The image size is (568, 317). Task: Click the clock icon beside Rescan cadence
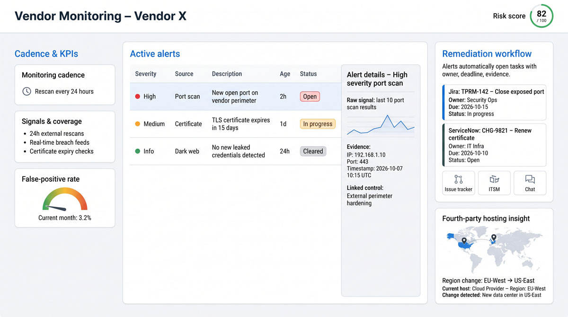pos(27,91)
